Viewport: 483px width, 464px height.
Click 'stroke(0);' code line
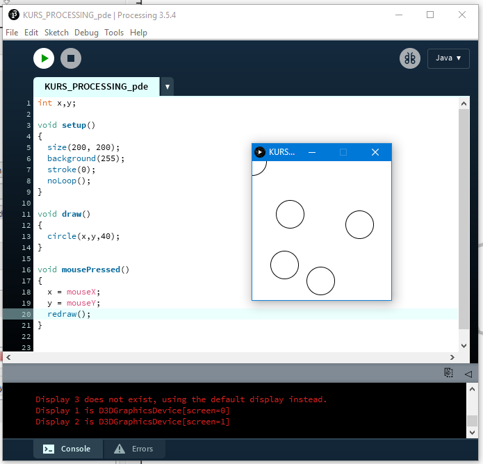tap(71, 169)
